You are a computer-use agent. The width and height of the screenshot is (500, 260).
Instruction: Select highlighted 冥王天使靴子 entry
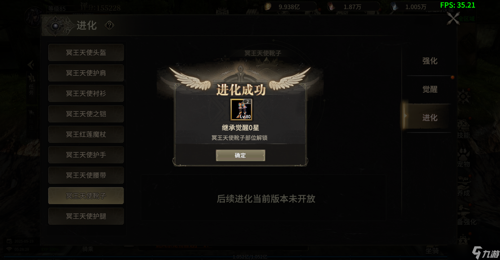pos(86,196)
